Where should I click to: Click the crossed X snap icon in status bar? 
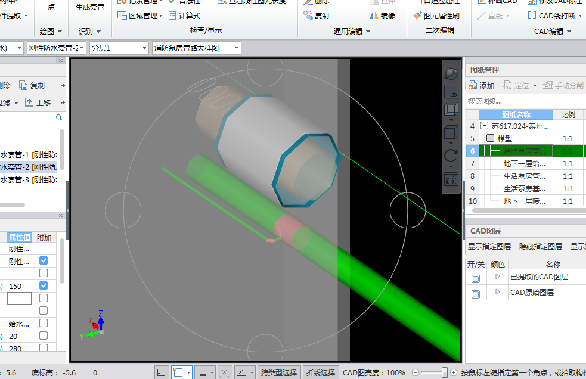(x=224, y=372)
